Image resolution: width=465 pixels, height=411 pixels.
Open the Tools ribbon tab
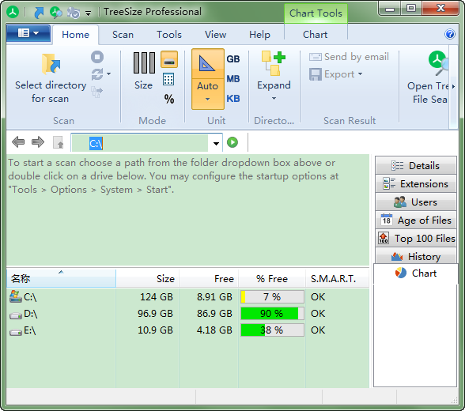(169, 35)
